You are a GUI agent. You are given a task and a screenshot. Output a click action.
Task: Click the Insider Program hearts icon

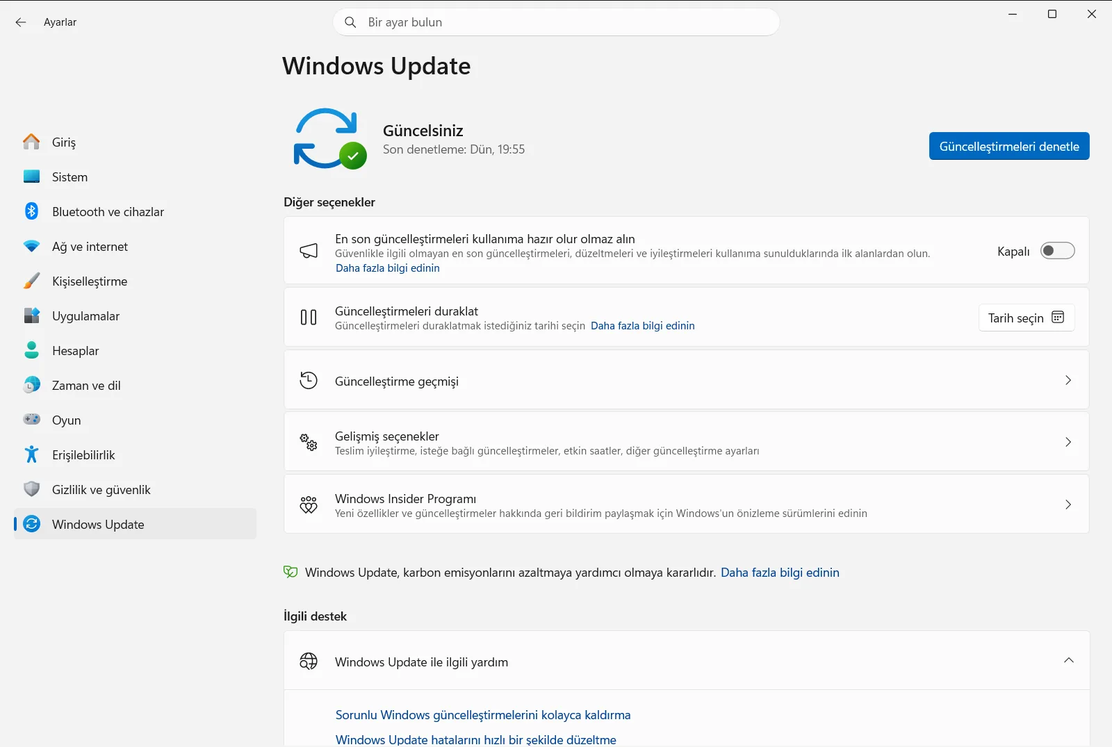pyautogui.click(x=309, y=504)
